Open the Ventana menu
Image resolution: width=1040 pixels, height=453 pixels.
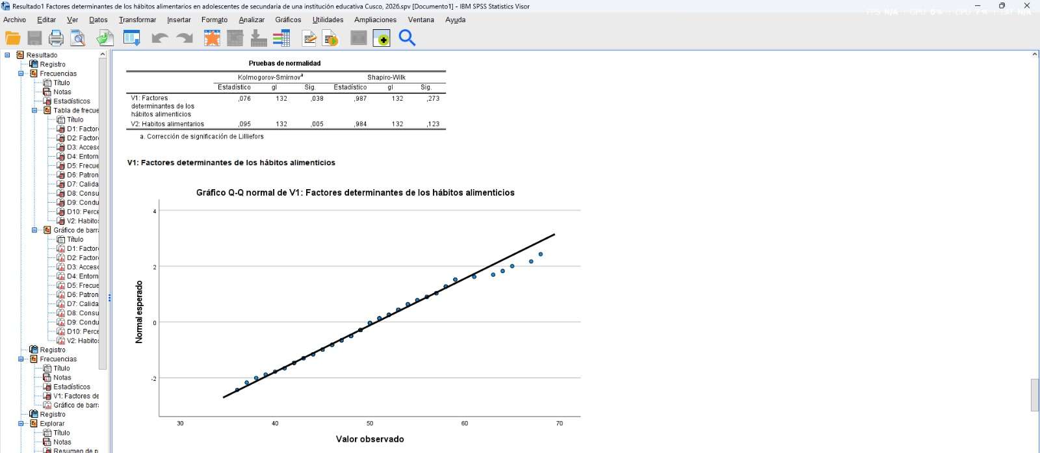(421, 20)
